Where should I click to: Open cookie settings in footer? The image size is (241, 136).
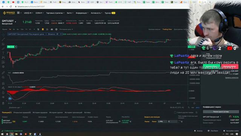click(231, 131)
